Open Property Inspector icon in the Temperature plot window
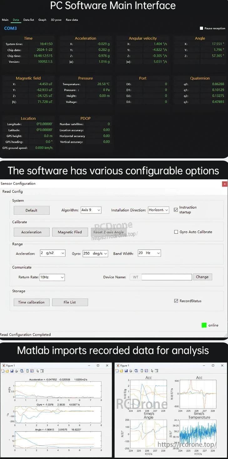Viewport: 228px width, 459px height. point(156,371)
